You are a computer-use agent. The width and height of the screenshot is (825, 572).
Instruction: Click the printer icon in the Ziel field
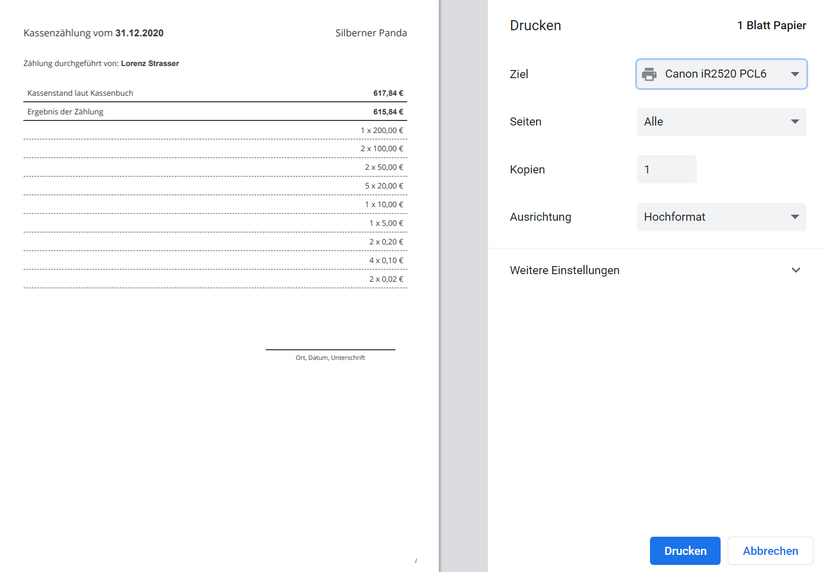point(649,74)
